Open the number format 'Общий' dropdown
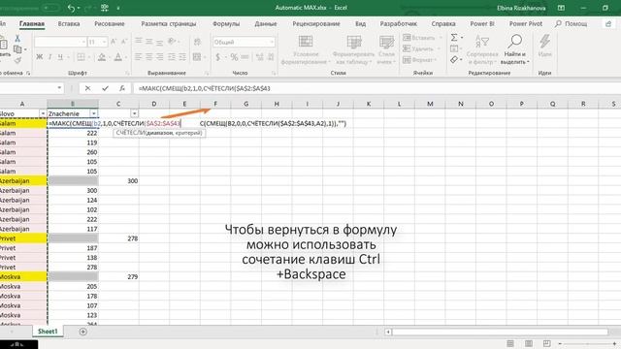This screenshot has width=621, height=349. 272,42
